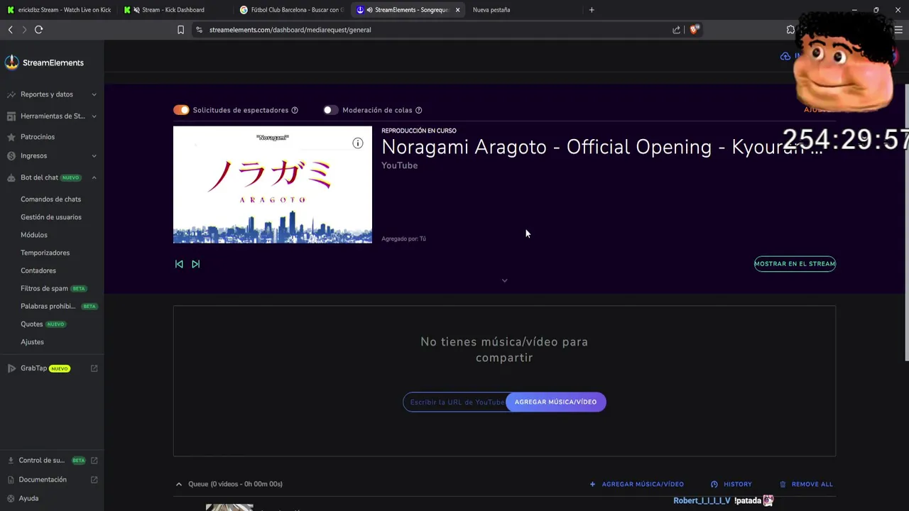Click the Noragami Aragoto video thumbnail
The height and width of the screenshot is (511, 909).
(273, 185)
